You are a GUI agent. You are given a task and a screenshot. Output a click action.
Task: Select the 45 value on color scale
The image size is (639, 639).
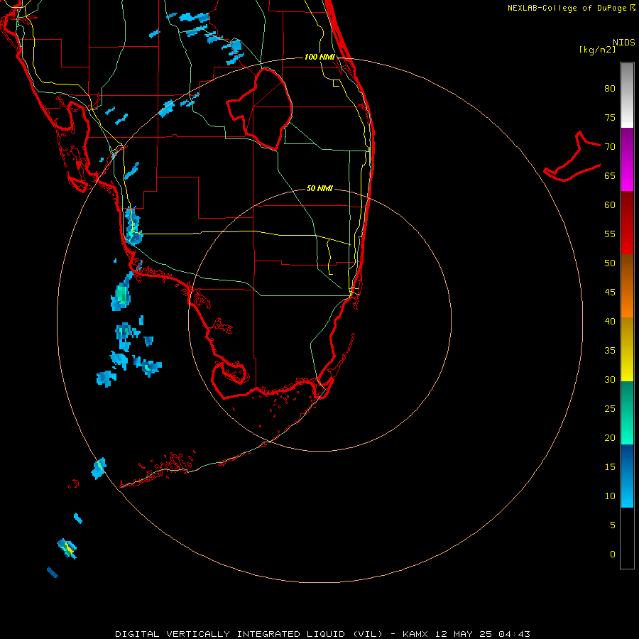point(610,293)
